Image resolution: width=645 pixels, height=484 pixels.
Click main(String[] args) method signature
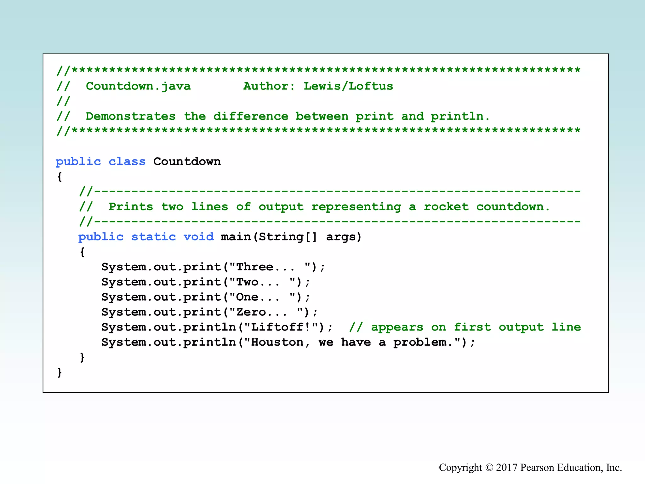(x=291, y=237)
